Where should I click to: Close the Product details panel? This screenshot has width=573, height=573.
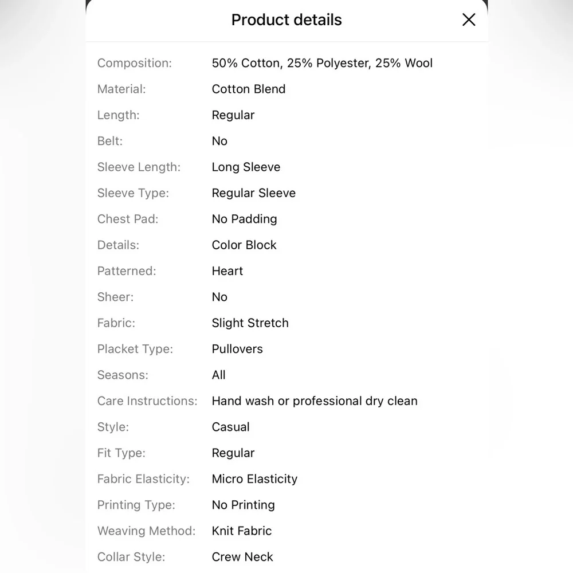coord(469,20)
